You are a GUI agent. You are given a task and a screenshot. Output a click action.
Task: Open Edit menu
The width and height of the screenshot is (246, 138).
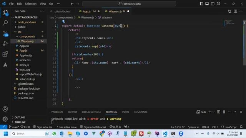pos(19,3)
